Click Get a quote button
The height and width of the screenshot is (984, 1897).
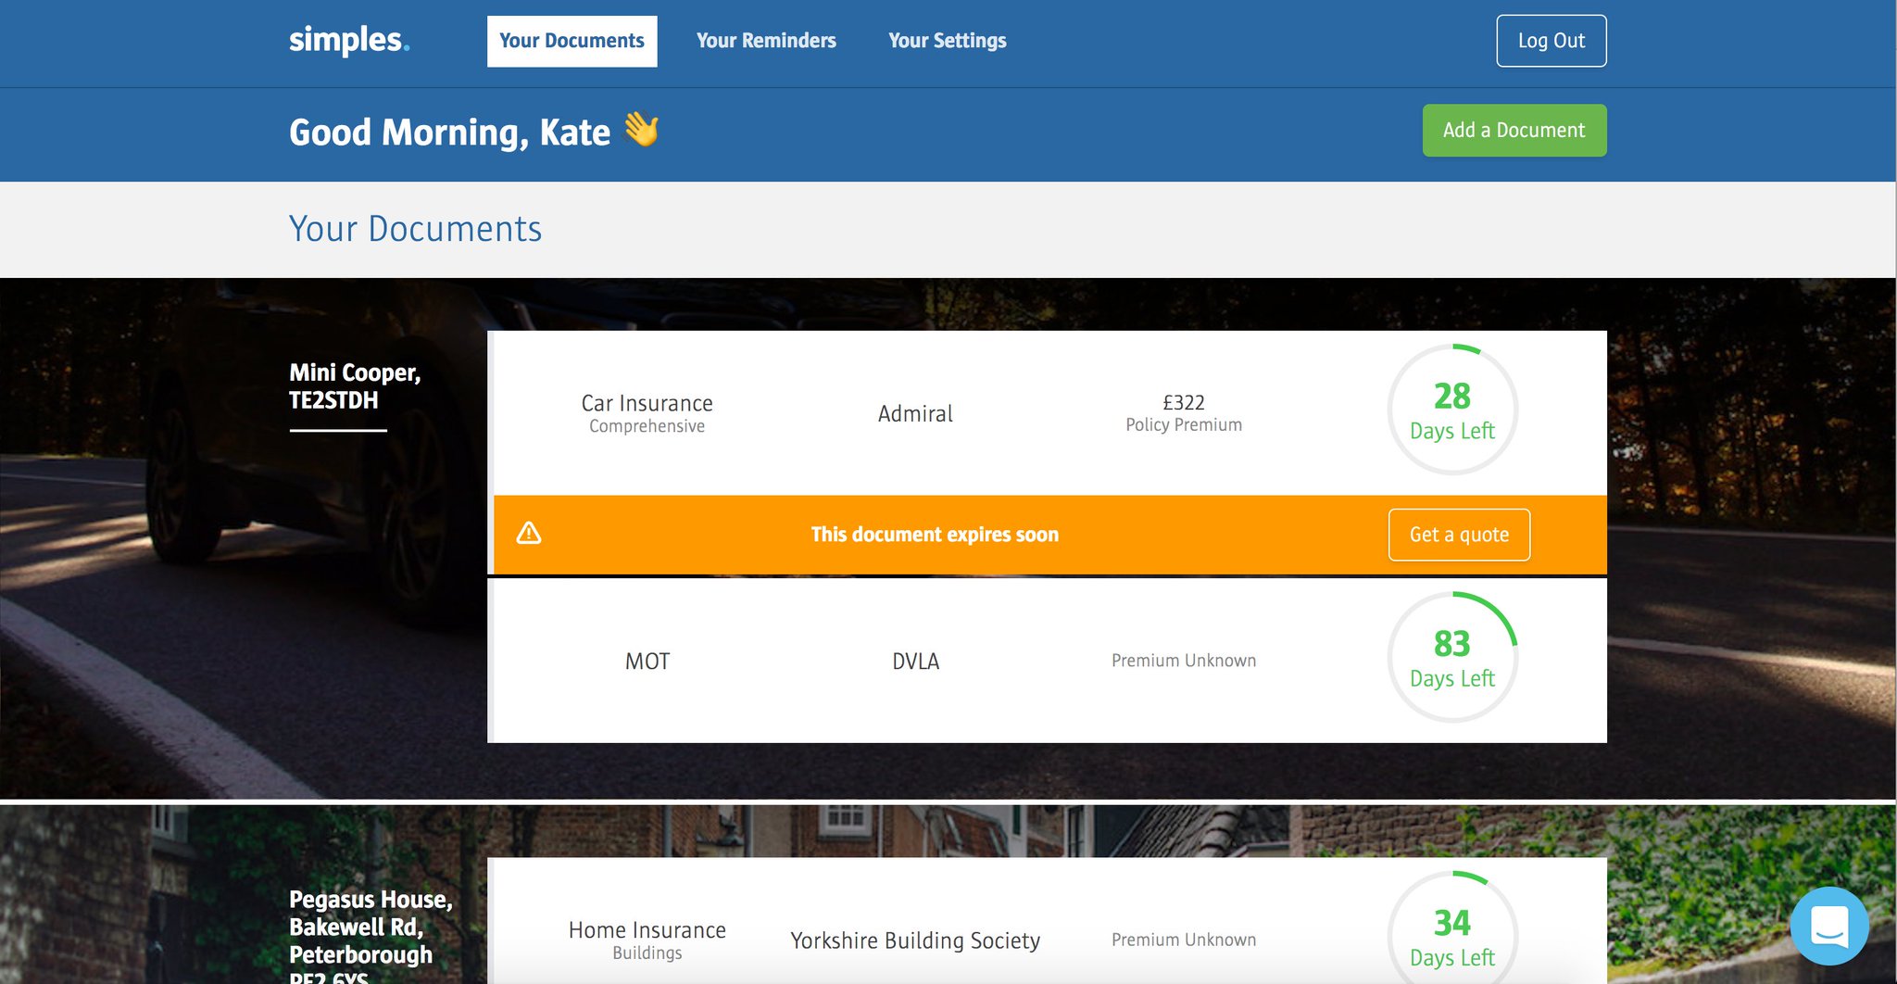click(1459, 535)
